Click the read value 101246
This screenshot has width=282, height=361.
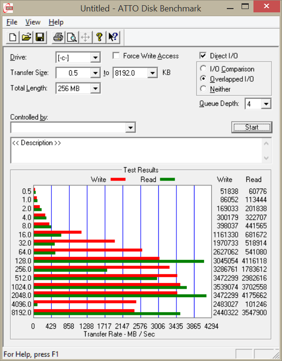[256, 304]
